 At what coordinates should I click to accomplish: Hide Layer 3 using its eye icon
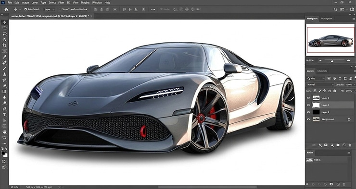(x=308, y=112)
